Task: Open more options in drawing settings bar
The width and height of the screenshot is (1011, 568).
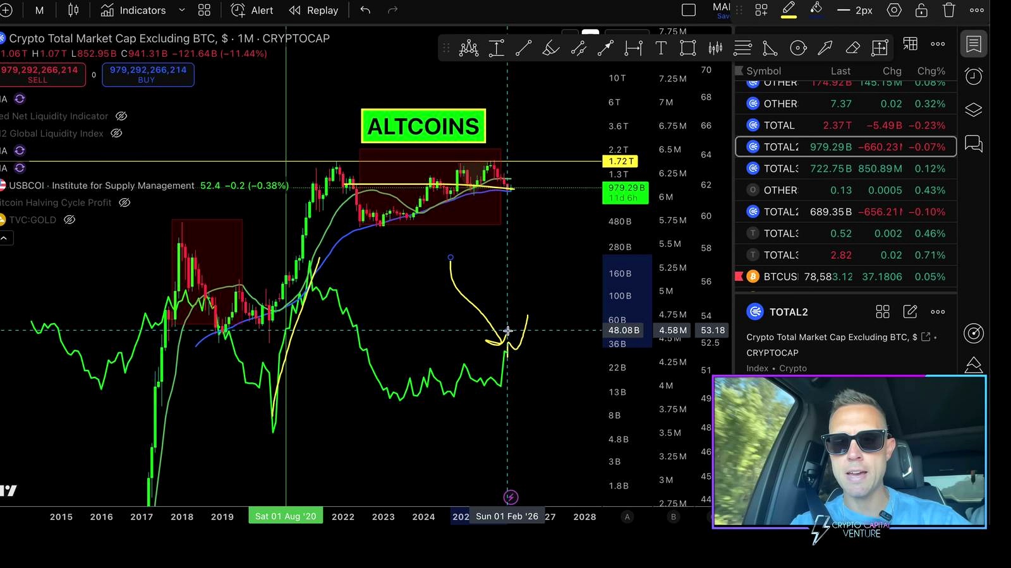Action: pos(977,10)
